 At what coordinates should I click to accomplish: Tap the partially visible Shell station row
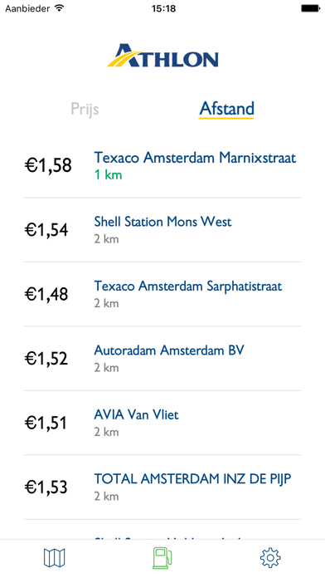(x=162, y=530)
